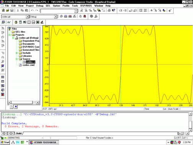Click the Windows Start button

point(5,142)
